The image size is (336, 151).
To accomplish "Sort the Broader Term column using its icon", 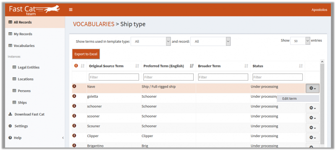I will point(246,66).
